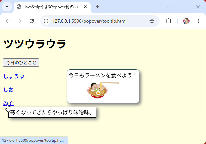
Task: Maximize the browser window
Action: coord(183,7)
